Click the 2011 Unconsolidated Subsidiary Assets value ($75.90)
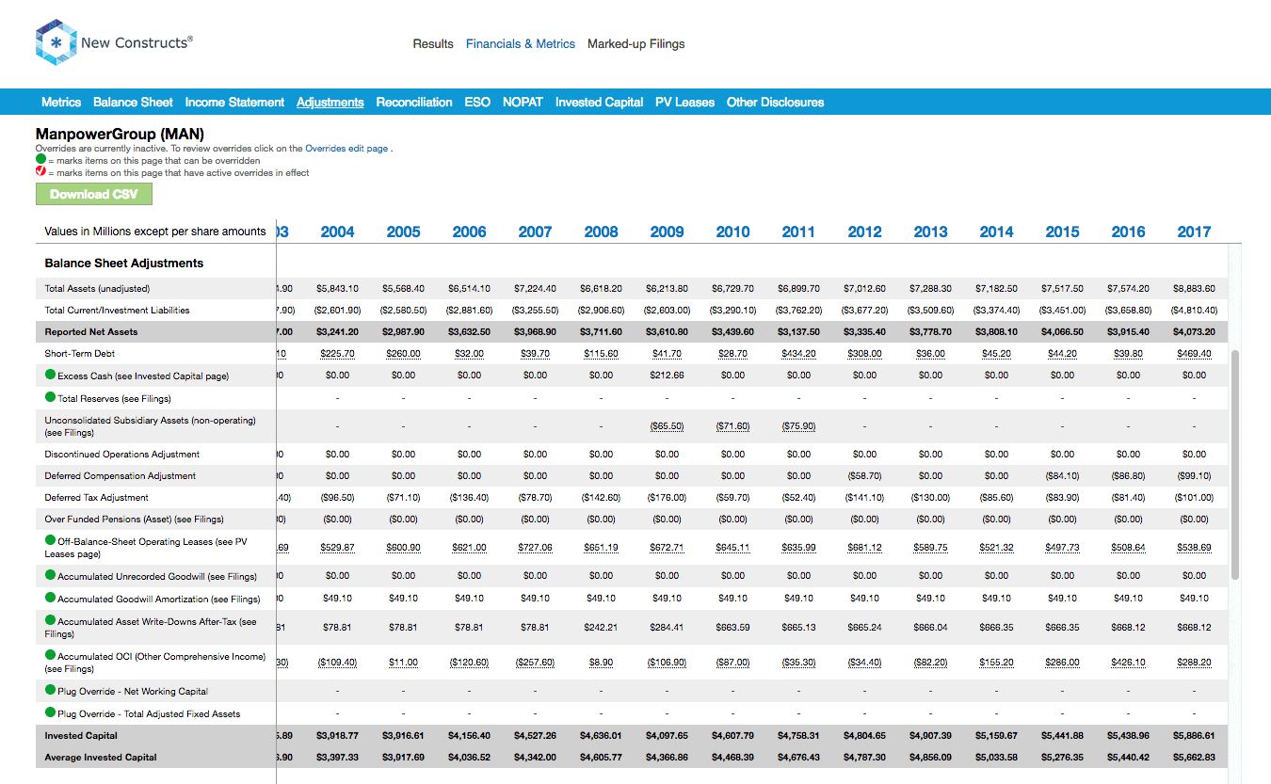The image size is (1271, 784). pyautogui.click(x=798, y=426)
